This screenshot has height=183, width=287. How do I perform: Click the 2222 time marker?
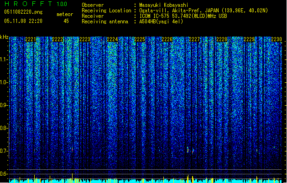pos(57,39)
